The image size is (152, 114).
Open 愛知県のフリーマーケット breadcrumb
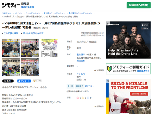coord(54,13)
